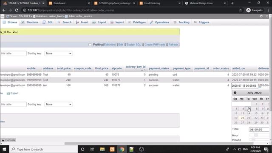Open the Search tab
This screenshot has width=272, height=153.
pyautogui.click(x=65, y=22)
